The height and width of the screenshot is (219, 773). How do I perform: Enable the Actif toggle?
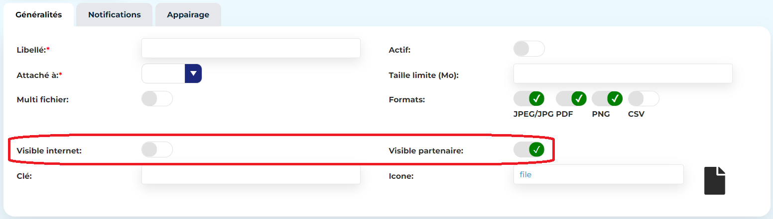[x=529, y=49]
